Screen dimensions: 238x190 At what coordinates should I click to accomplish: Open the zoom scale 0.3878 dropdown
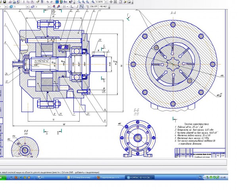point(106,2)
